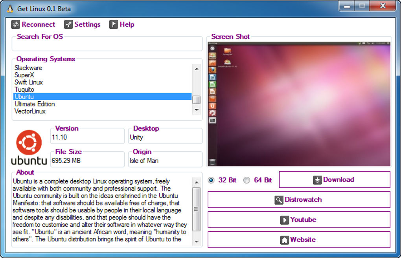This screenshot has height=258, width=401.
Task: Open the Reconnect menu item
Action: coord(33,24)
